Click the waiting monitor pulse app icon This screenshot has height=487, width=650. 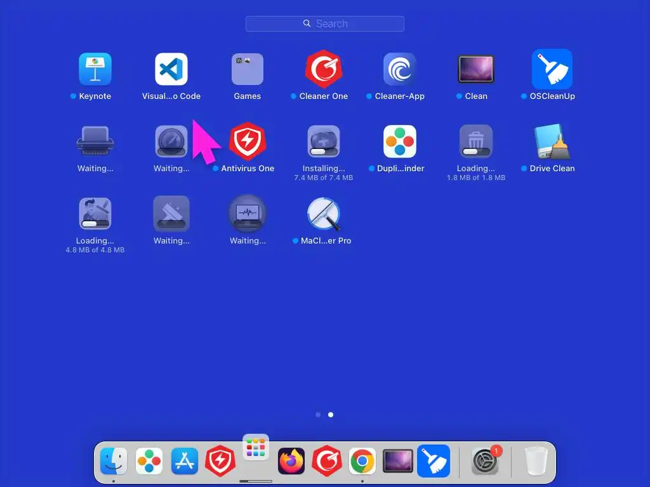point(248,214)
